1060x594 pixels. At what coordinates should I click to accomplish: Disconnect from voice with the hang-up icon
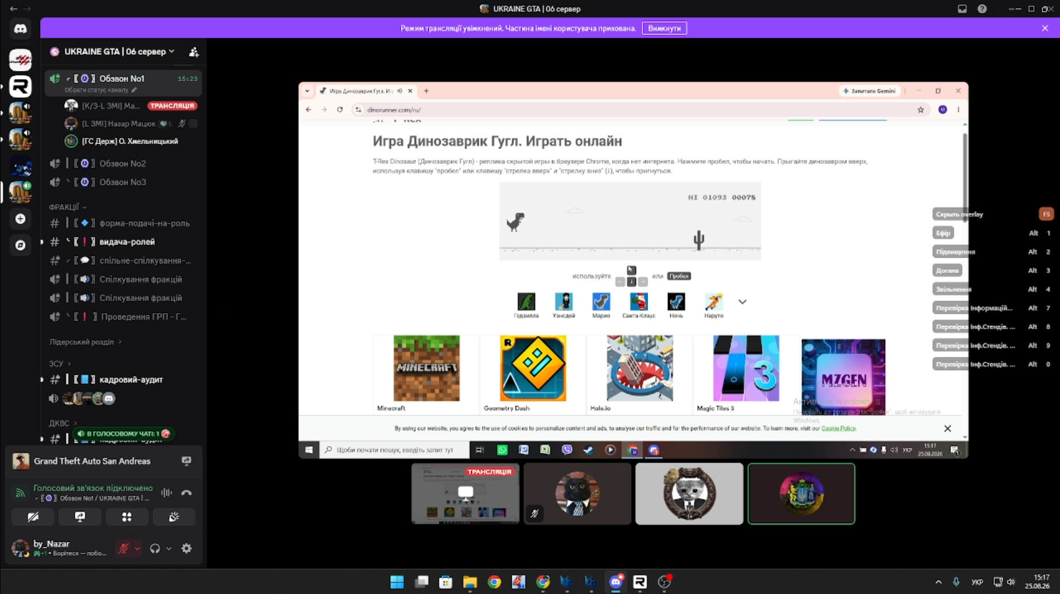click(x=186, y=493)
